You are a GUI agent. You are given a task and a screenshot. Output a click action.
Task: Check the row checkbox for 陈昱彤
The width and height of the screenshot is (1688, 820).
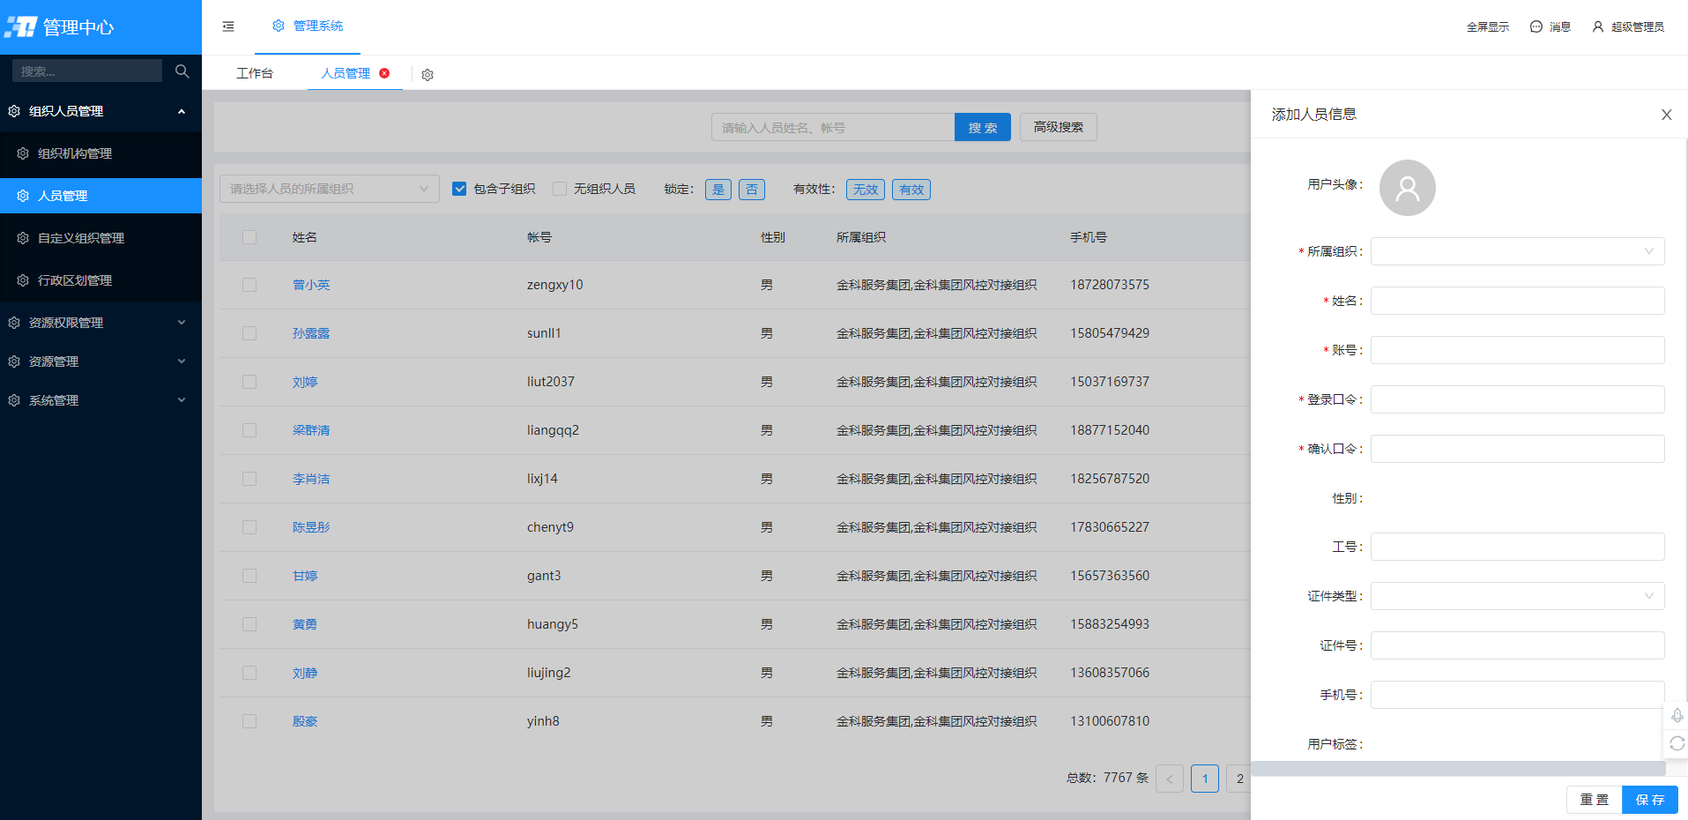249,527
